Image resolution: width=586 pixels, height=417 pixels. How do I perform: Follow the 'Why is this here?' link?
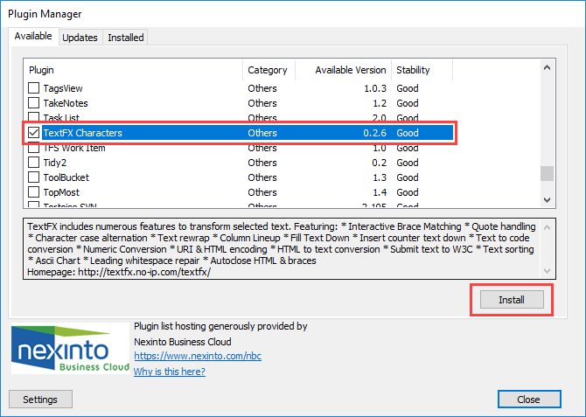[170, 372]
